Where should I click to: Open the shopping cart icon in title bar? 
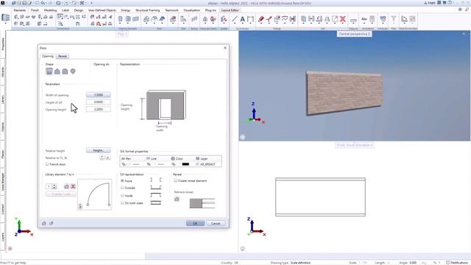point(445,3)
